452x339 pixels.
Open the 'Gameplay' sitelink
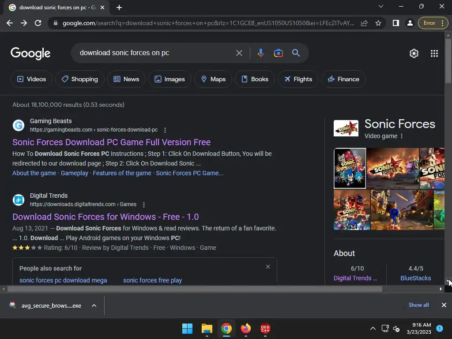coord(74,173)
